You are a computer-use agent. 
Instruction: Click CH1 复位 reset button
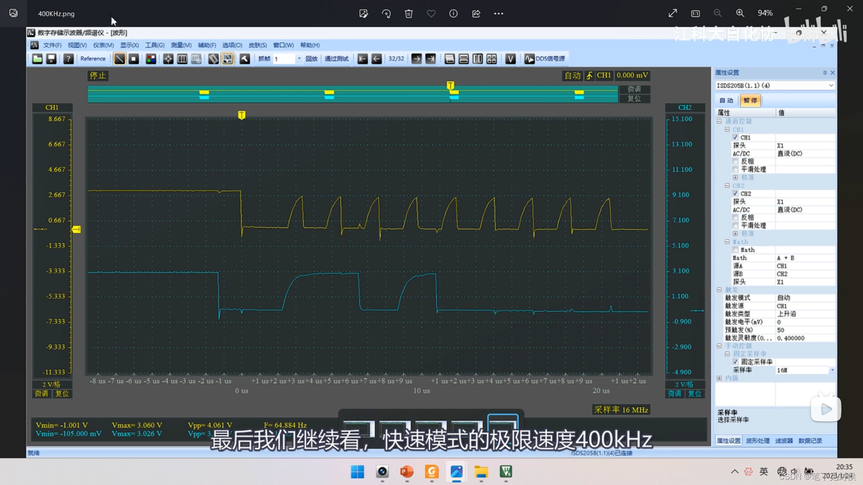(x=62, y=394)
